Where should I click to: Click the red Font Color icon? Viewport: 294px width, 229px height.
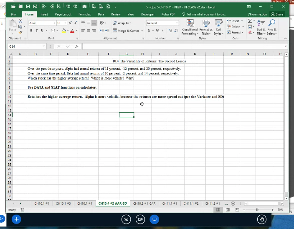tap(72, 31)
